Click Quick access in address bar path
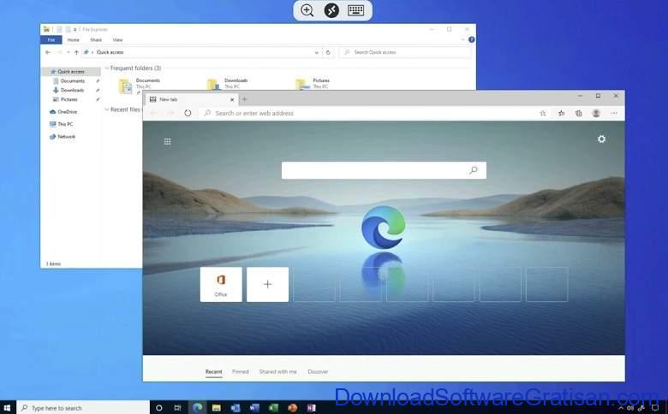 [x=110, y=52]
